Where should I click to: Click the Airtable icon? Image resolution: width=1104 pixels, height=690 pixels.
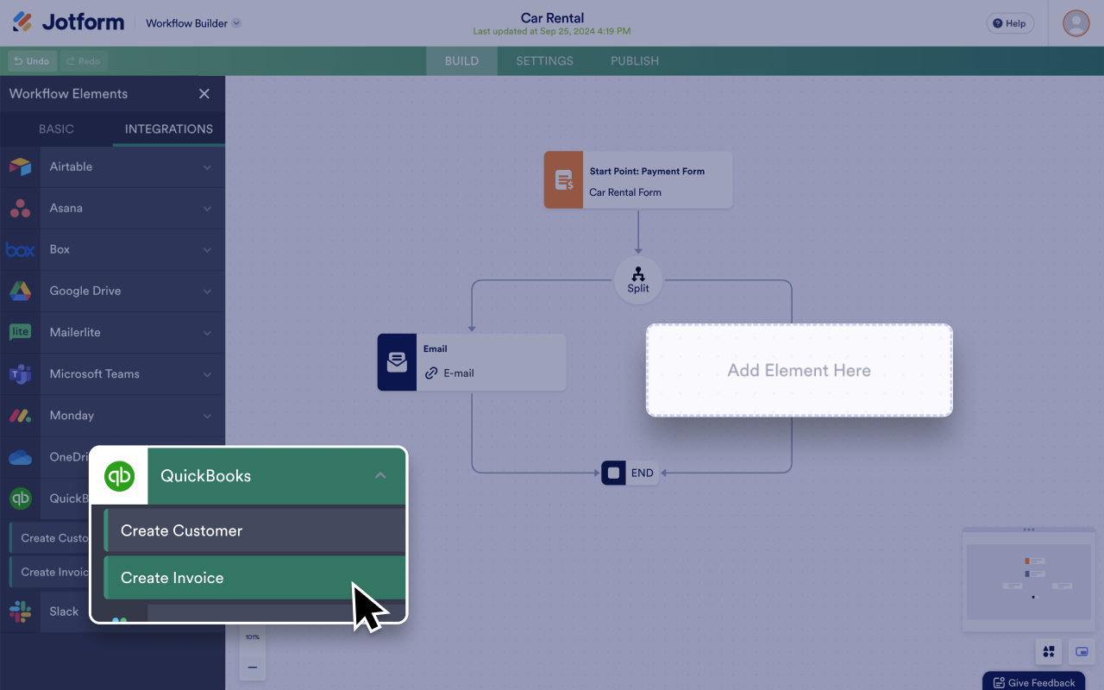(x=20, y=166)
